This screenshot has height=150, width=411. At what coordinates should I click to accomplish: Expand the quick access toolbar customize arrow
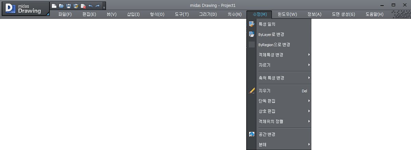pos(104,7)
